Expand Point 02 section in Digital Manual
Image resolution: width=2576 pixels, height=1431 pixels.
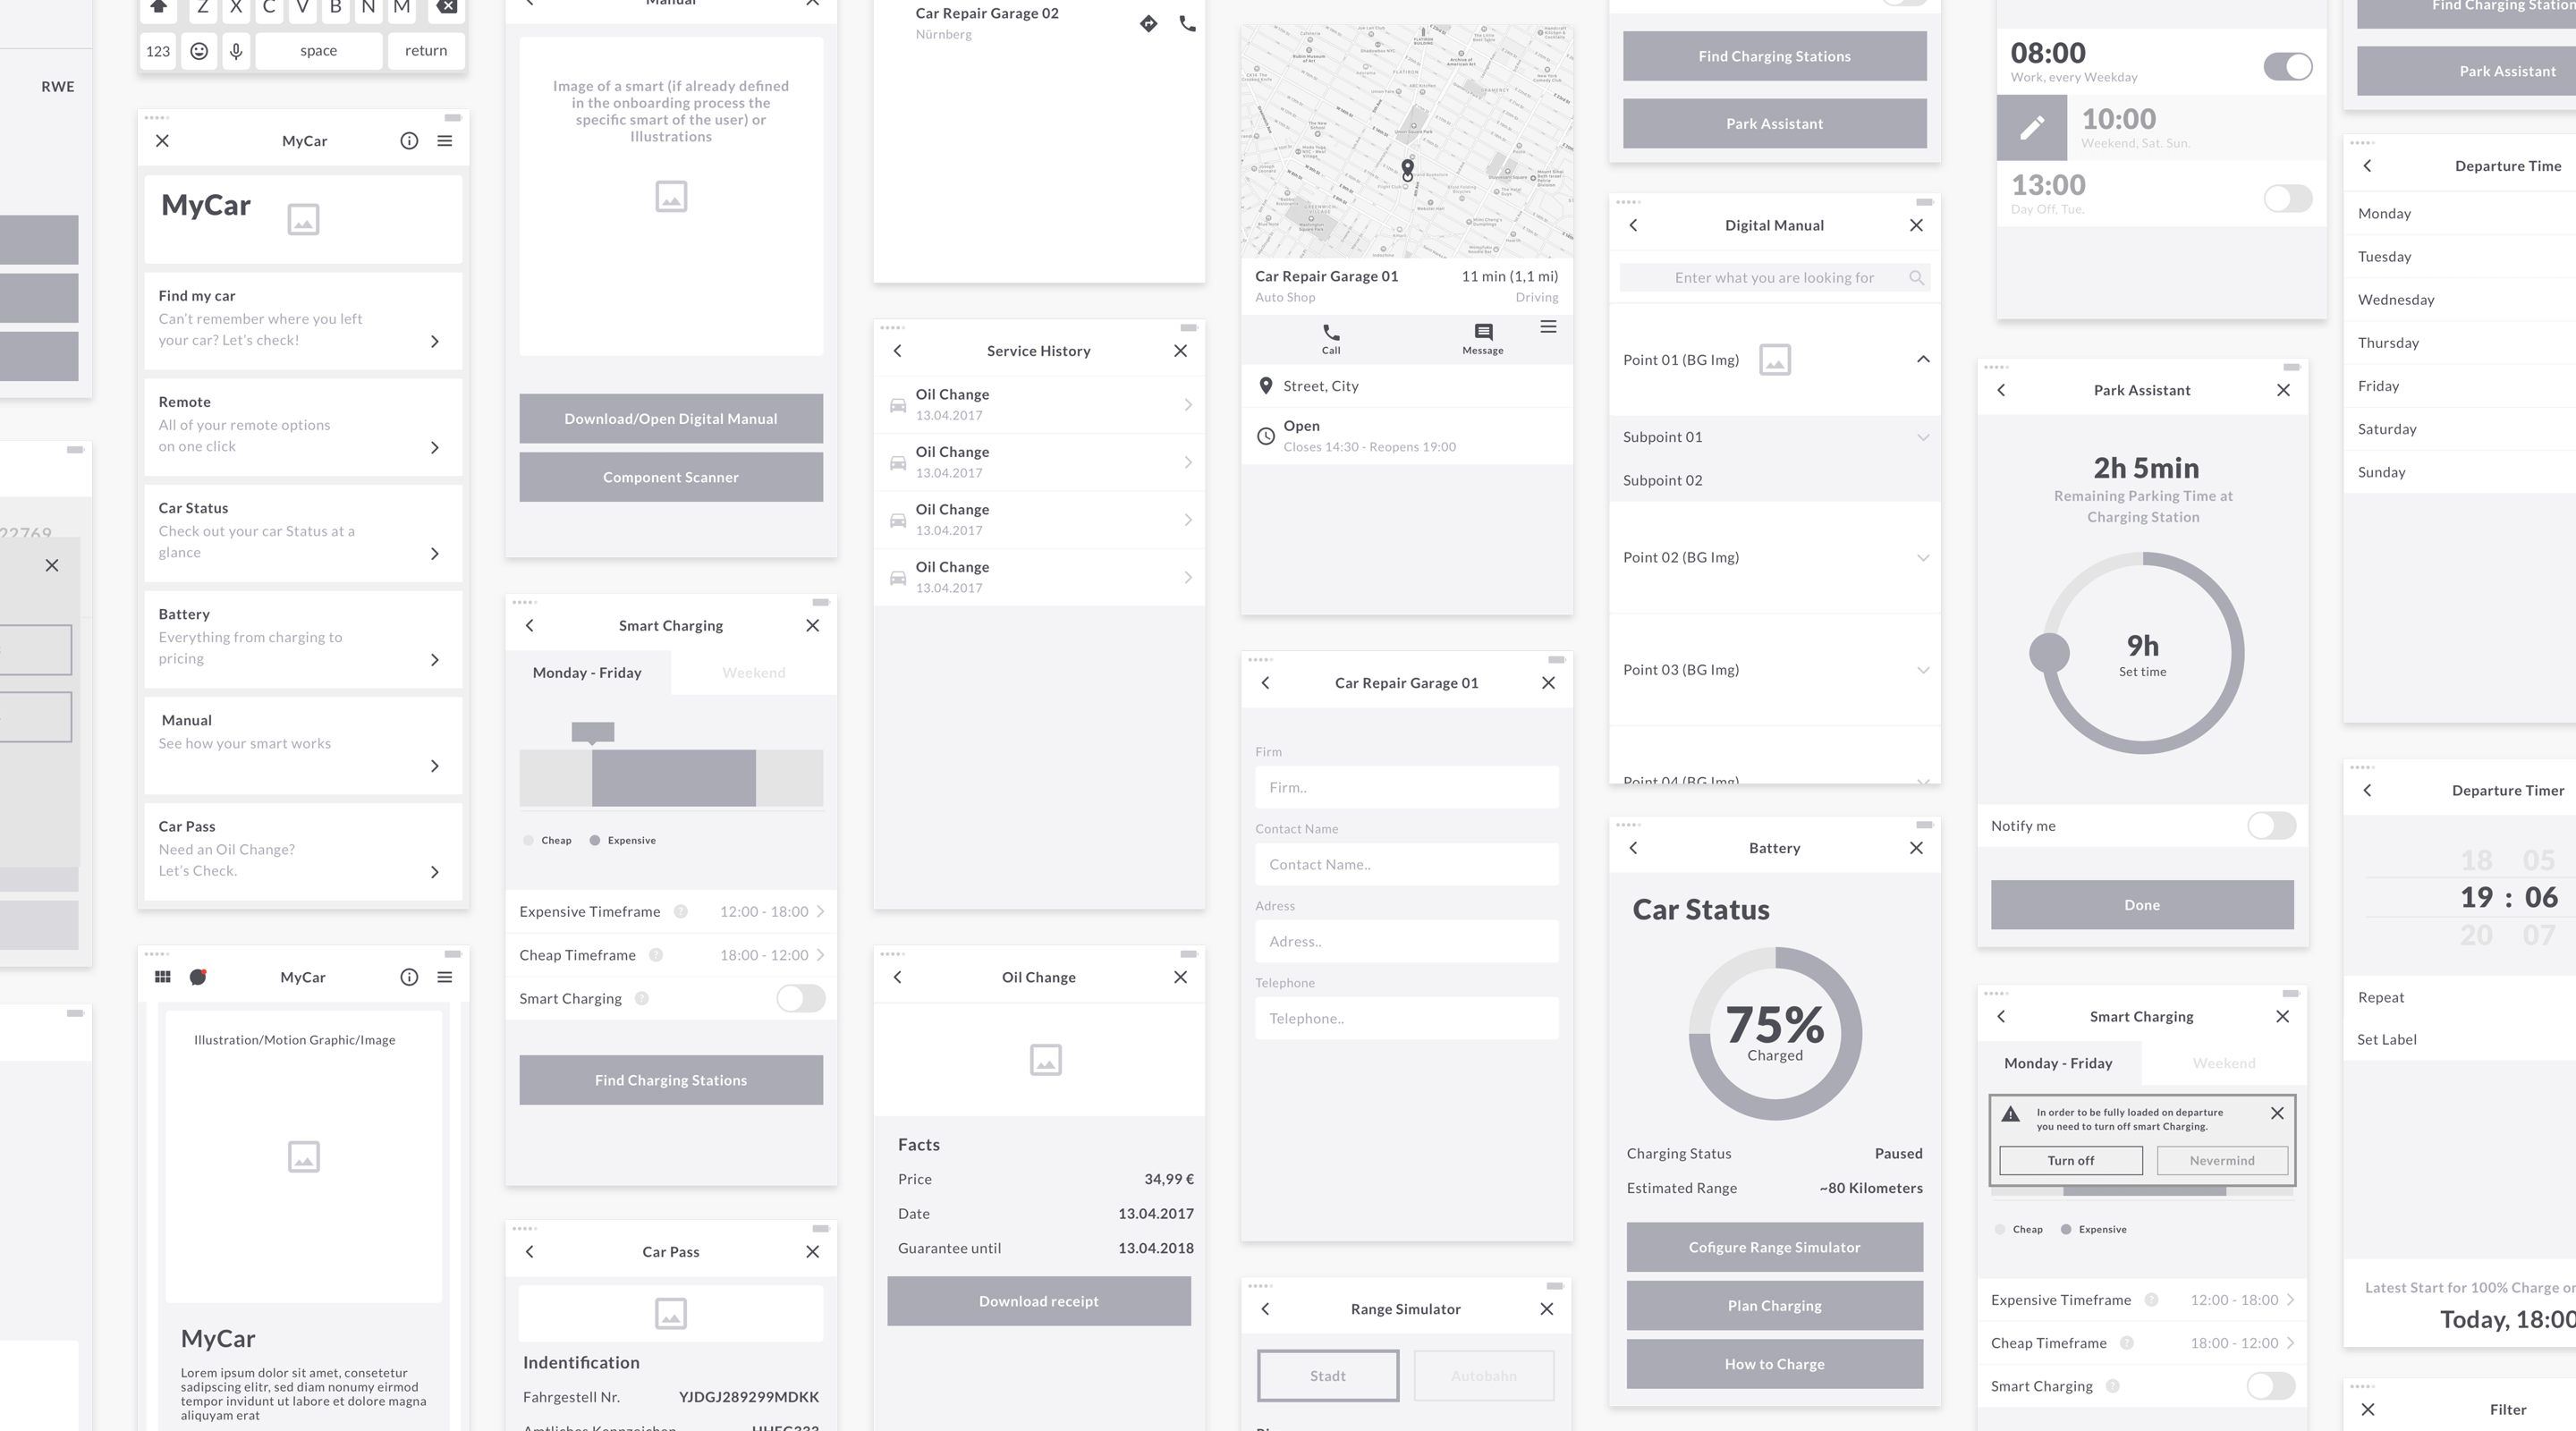pos(1920,557)
